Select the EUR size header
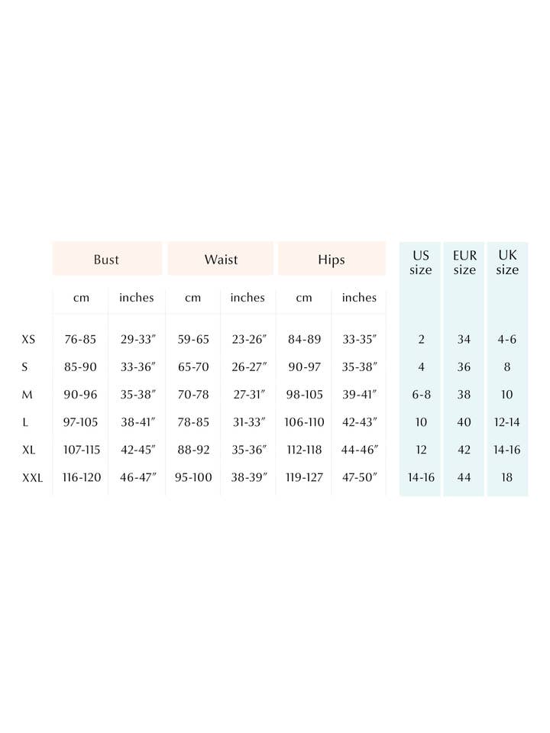Viewport: 550px width, 733px height. (464, 262)
